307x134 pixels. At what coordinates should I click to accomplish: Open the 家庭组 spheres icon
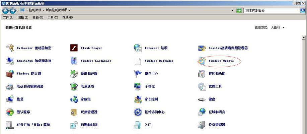point(74,99)
